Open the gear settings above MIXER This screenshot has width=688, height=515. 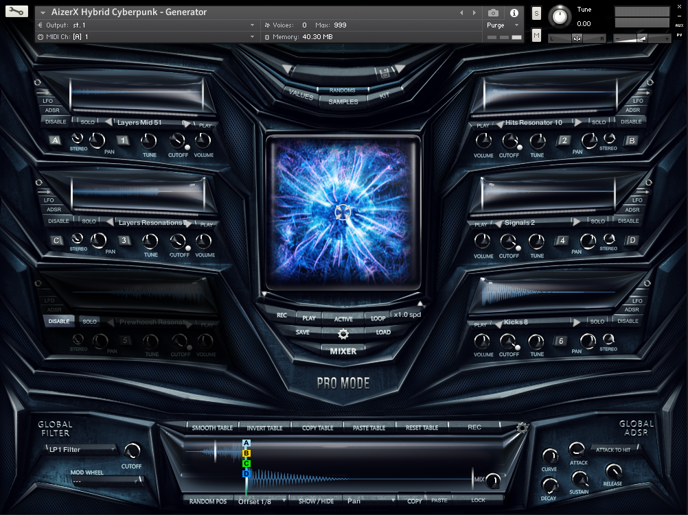pos(343,335)
